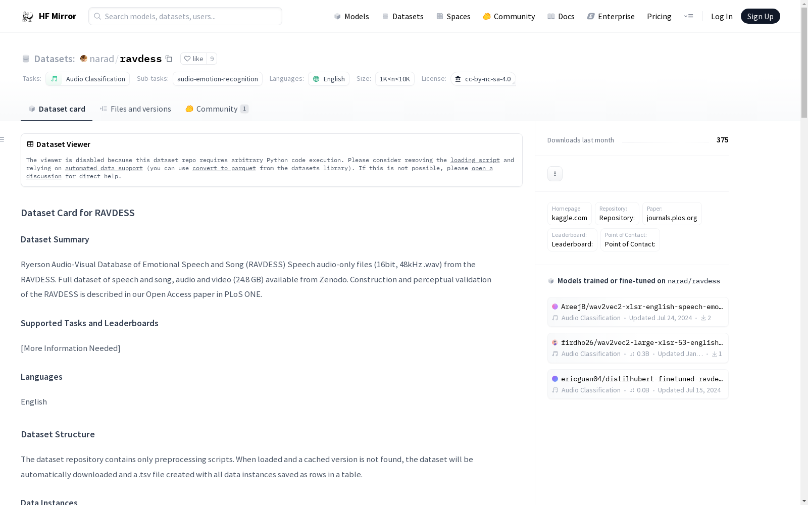Open the narad user profile link
This screenshot has height=505, width=808.
pos(102,59)
